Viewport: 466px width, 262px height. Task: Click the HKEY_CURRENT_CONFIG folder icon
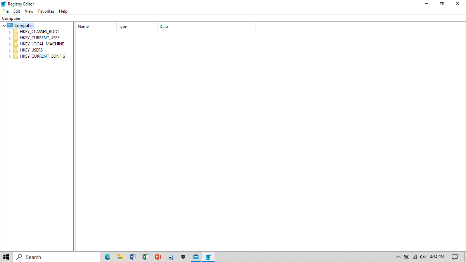15,56
